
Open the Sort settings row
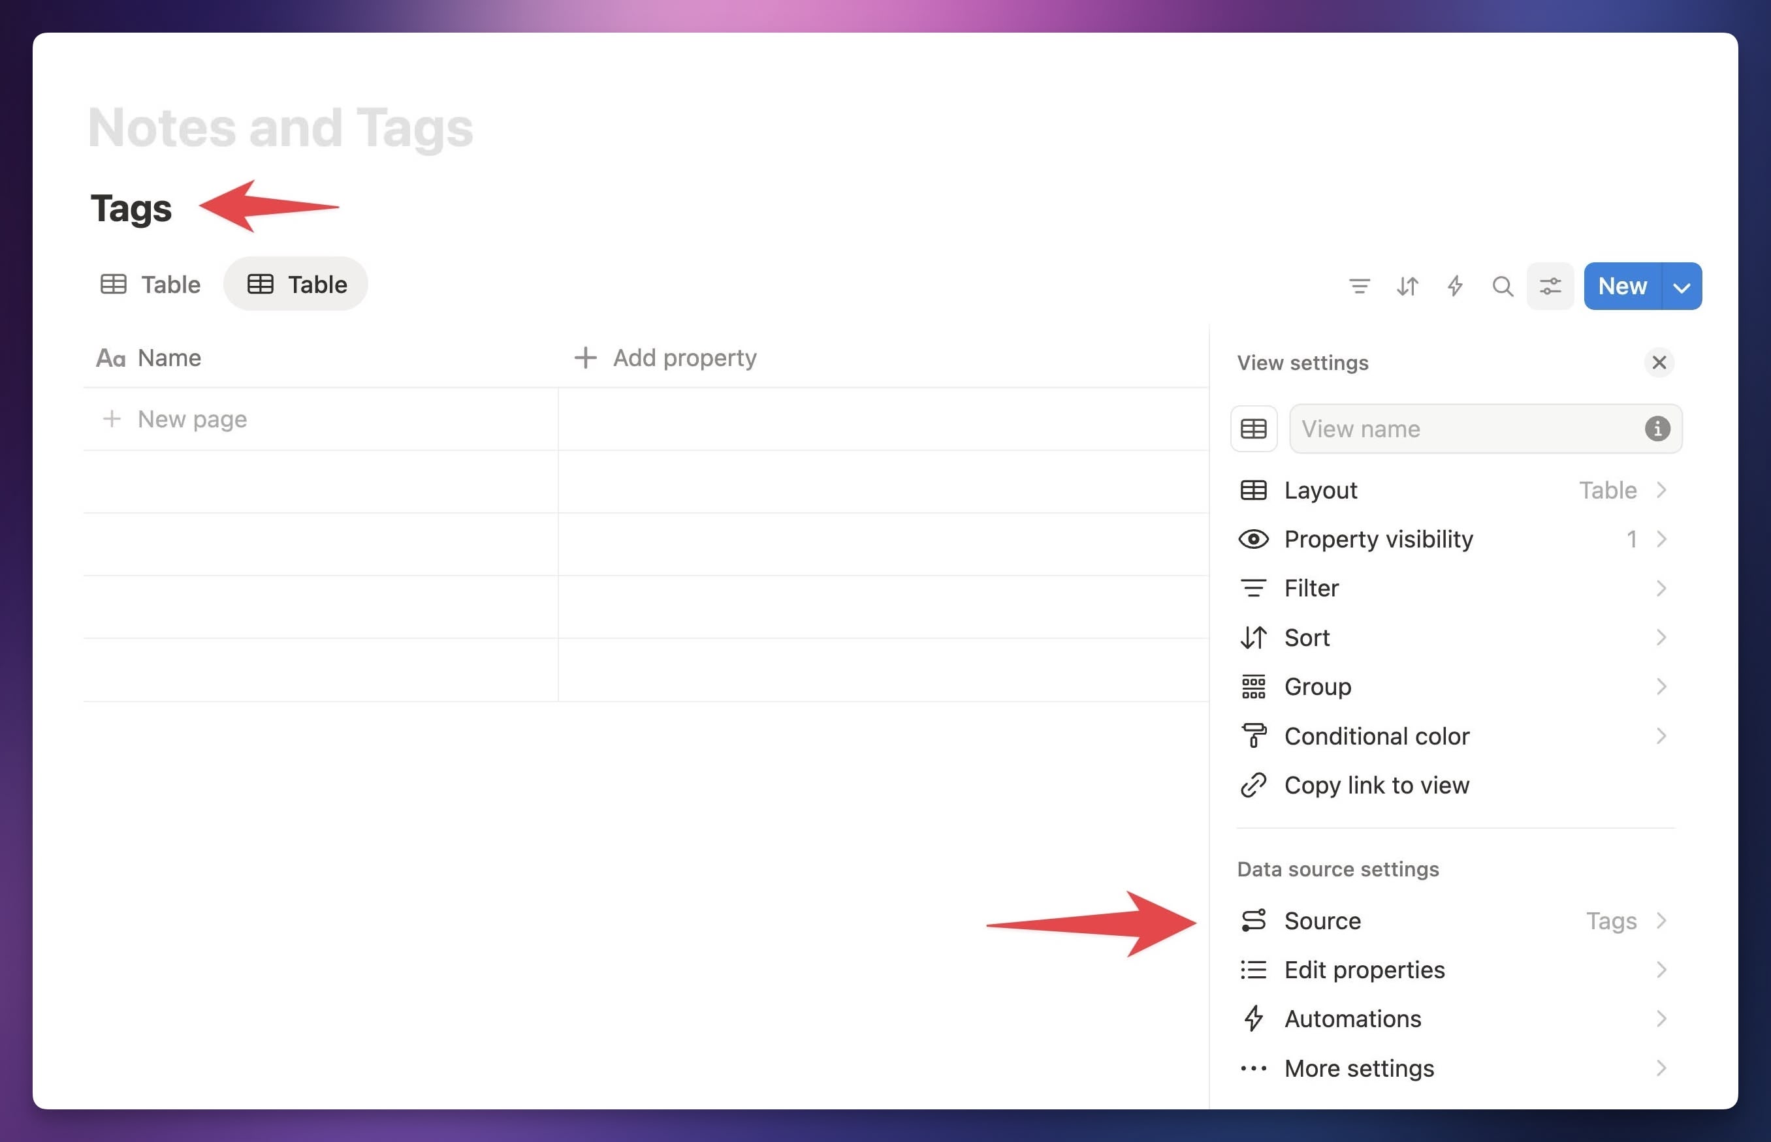(1454, 638)
